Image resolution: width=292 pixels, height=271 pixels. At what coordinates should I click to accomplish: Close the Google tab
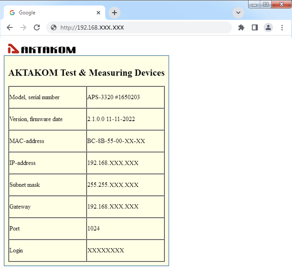(98, 13)
